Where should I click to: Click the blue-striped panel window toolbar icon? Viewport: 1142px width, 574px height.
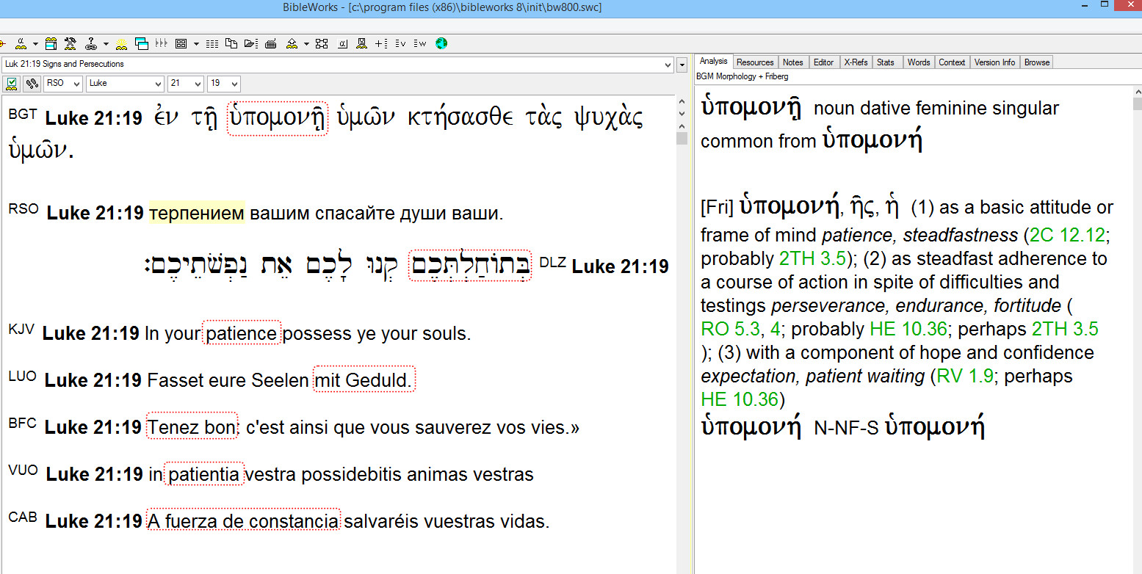coord(51,43)
